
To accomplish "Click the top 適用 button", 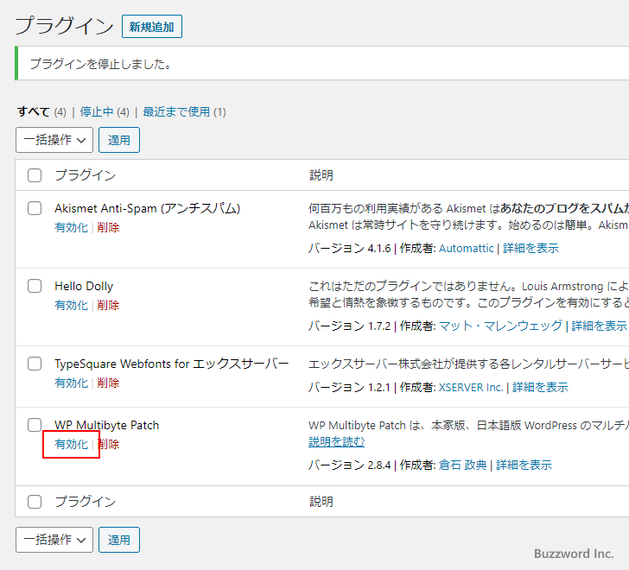I will pyautogui.click(x=119, y=140).
